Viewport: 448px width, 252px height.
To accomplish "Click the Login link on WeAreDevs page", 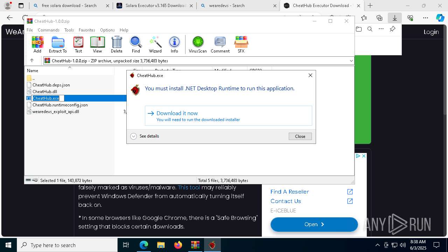I will point(431,32).
